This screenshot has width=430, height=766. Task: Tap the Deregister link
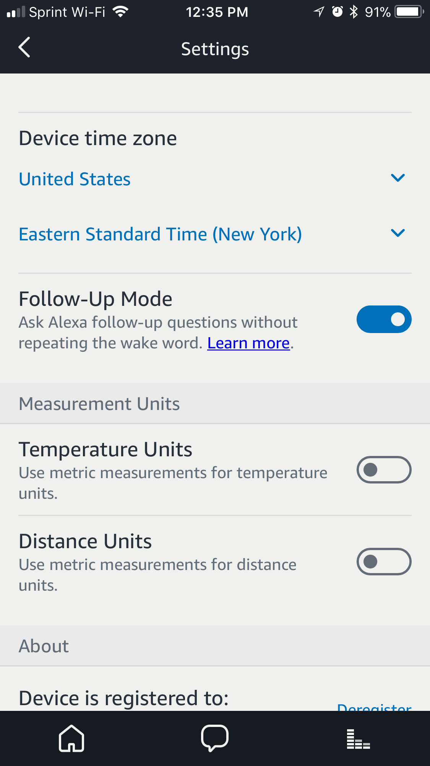point(374,707)
